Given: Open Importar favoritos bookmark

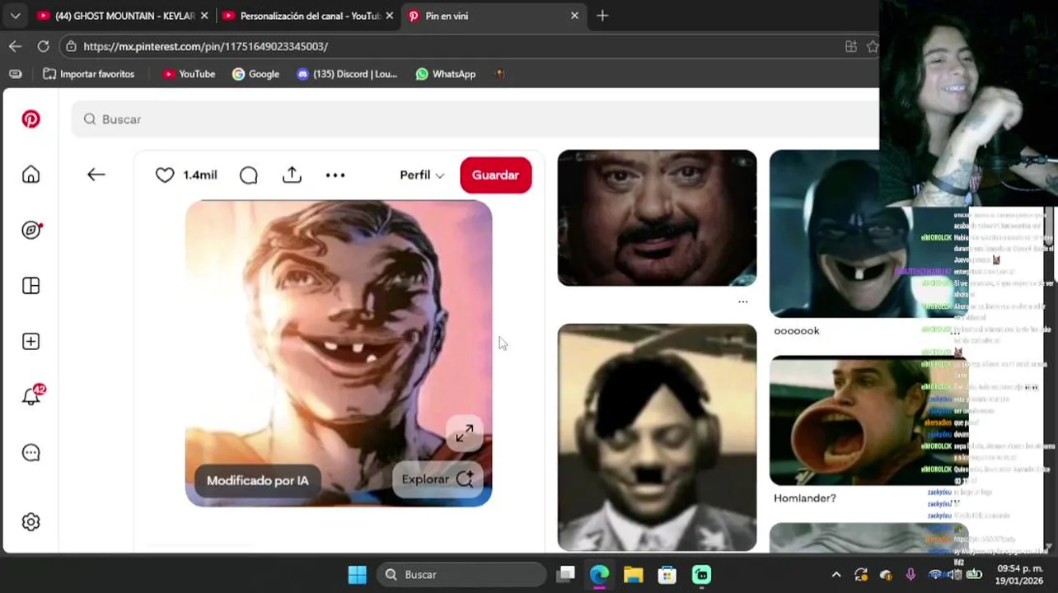Looking at the screenshot, I should click(x=88, y=74).
